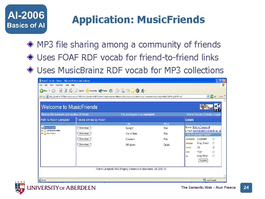
Task: Click the History icon in toolbar
Action: [111, 91]
